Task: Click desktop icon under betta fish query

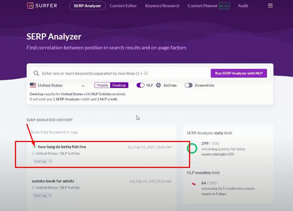Action: tap(33, 153)
